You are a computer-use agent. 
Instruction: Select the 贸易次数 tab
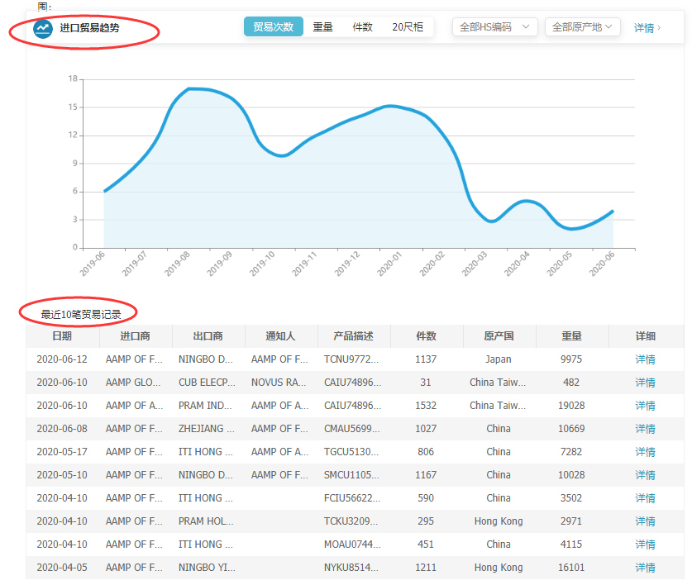coord(273,27)
